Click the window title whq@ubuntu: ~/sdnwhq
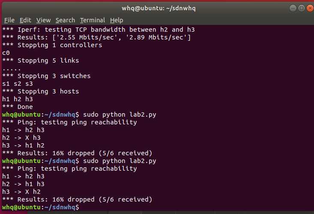314x214 pixels. click(x=158, y=9)
